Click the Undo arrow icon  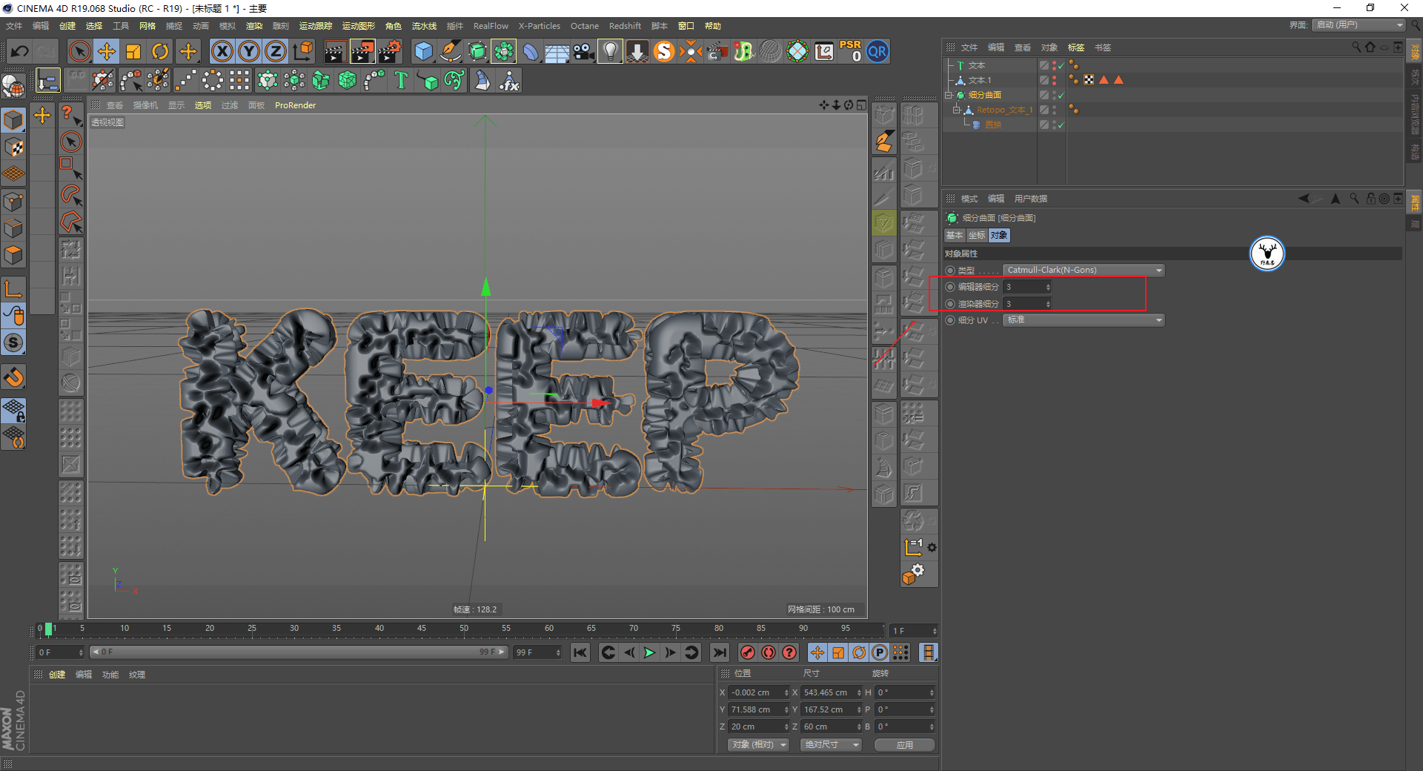tap(20, 52)
